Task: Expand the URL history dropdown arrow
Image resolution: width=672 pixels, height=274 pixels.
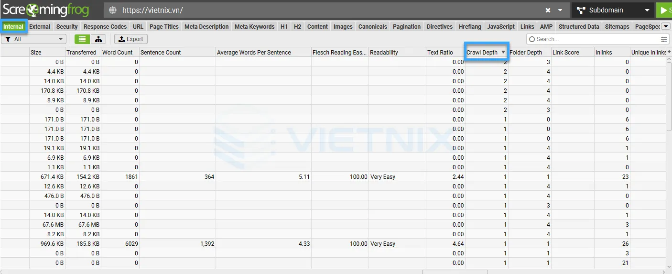Action: point(560,10)
